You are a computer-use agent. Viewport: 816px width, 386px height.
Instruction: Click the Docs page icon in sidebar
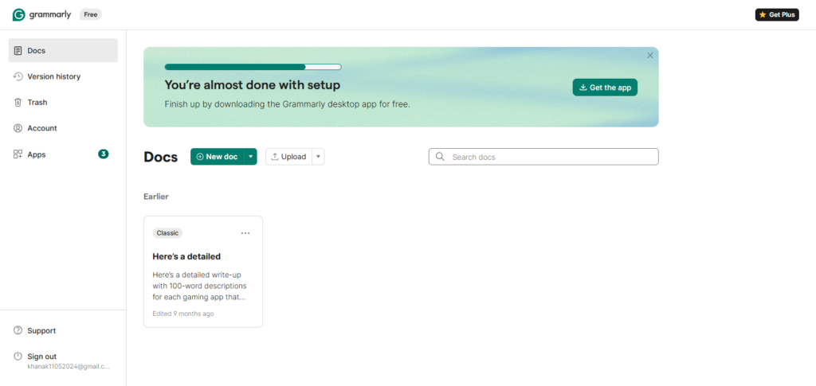pos(18,50)
